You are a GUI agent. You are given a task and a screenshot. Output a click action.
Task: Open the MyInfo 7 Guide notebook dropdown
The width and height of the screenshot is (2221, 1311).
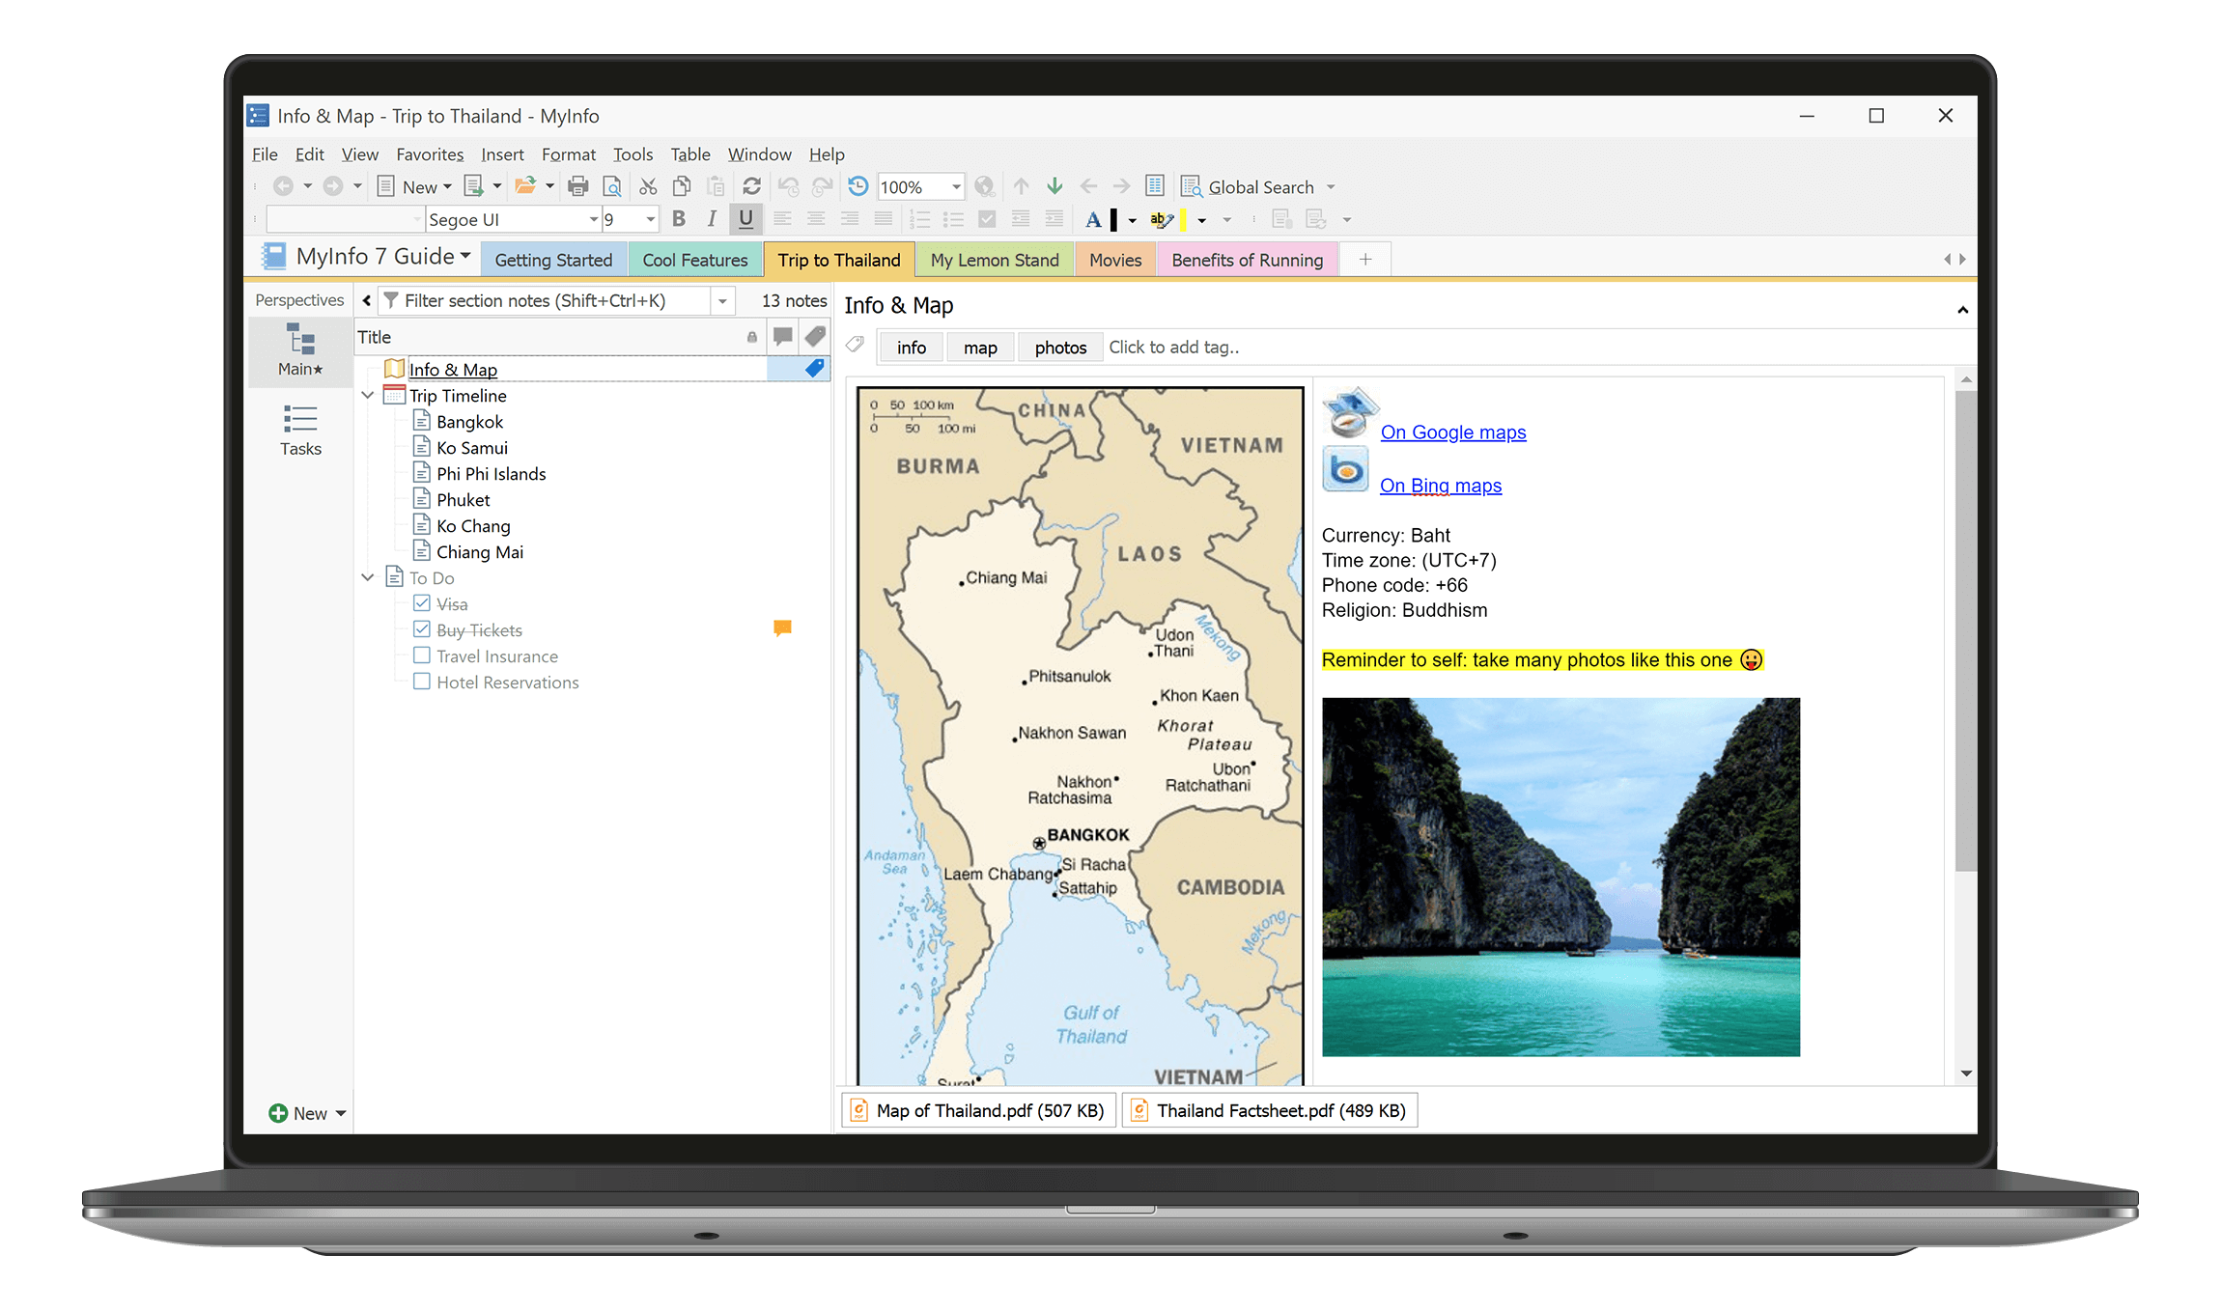(465, 256)
